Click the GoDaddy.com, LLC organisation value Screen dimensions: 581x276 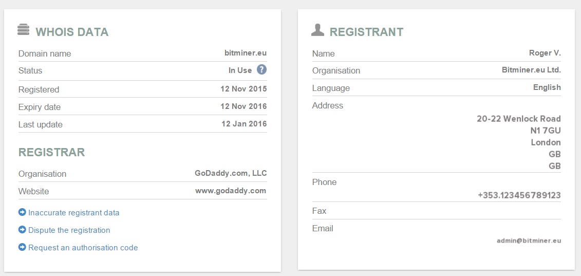tap(231, 173)
